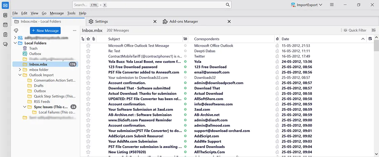Open the Chat space
The height and width of the screenshot is (157, 379).
(x=5, y=44)
